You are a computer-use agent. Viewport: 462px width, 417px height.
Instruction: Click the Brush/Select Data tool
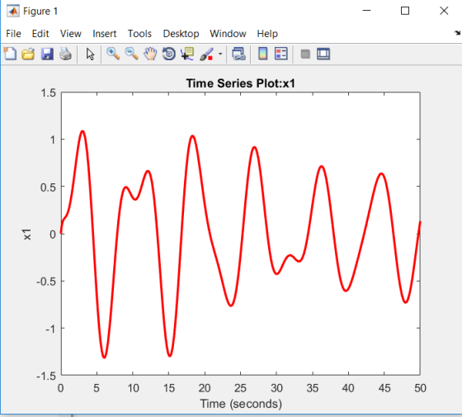(x=206, y=54)
